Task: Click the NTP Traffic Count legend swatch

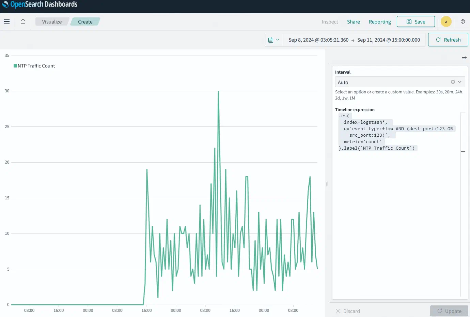Action: [15, 66]
